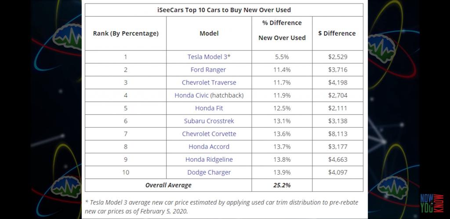Go to the Honda Ridgeline link

[x=209, y=159]
